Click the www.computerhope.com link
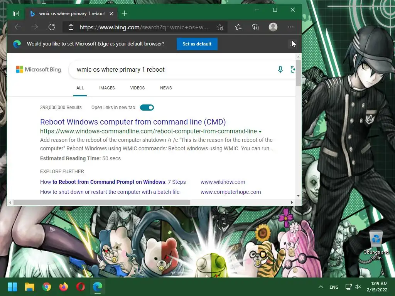Screen dimensions: 395x296 (231, 192)
